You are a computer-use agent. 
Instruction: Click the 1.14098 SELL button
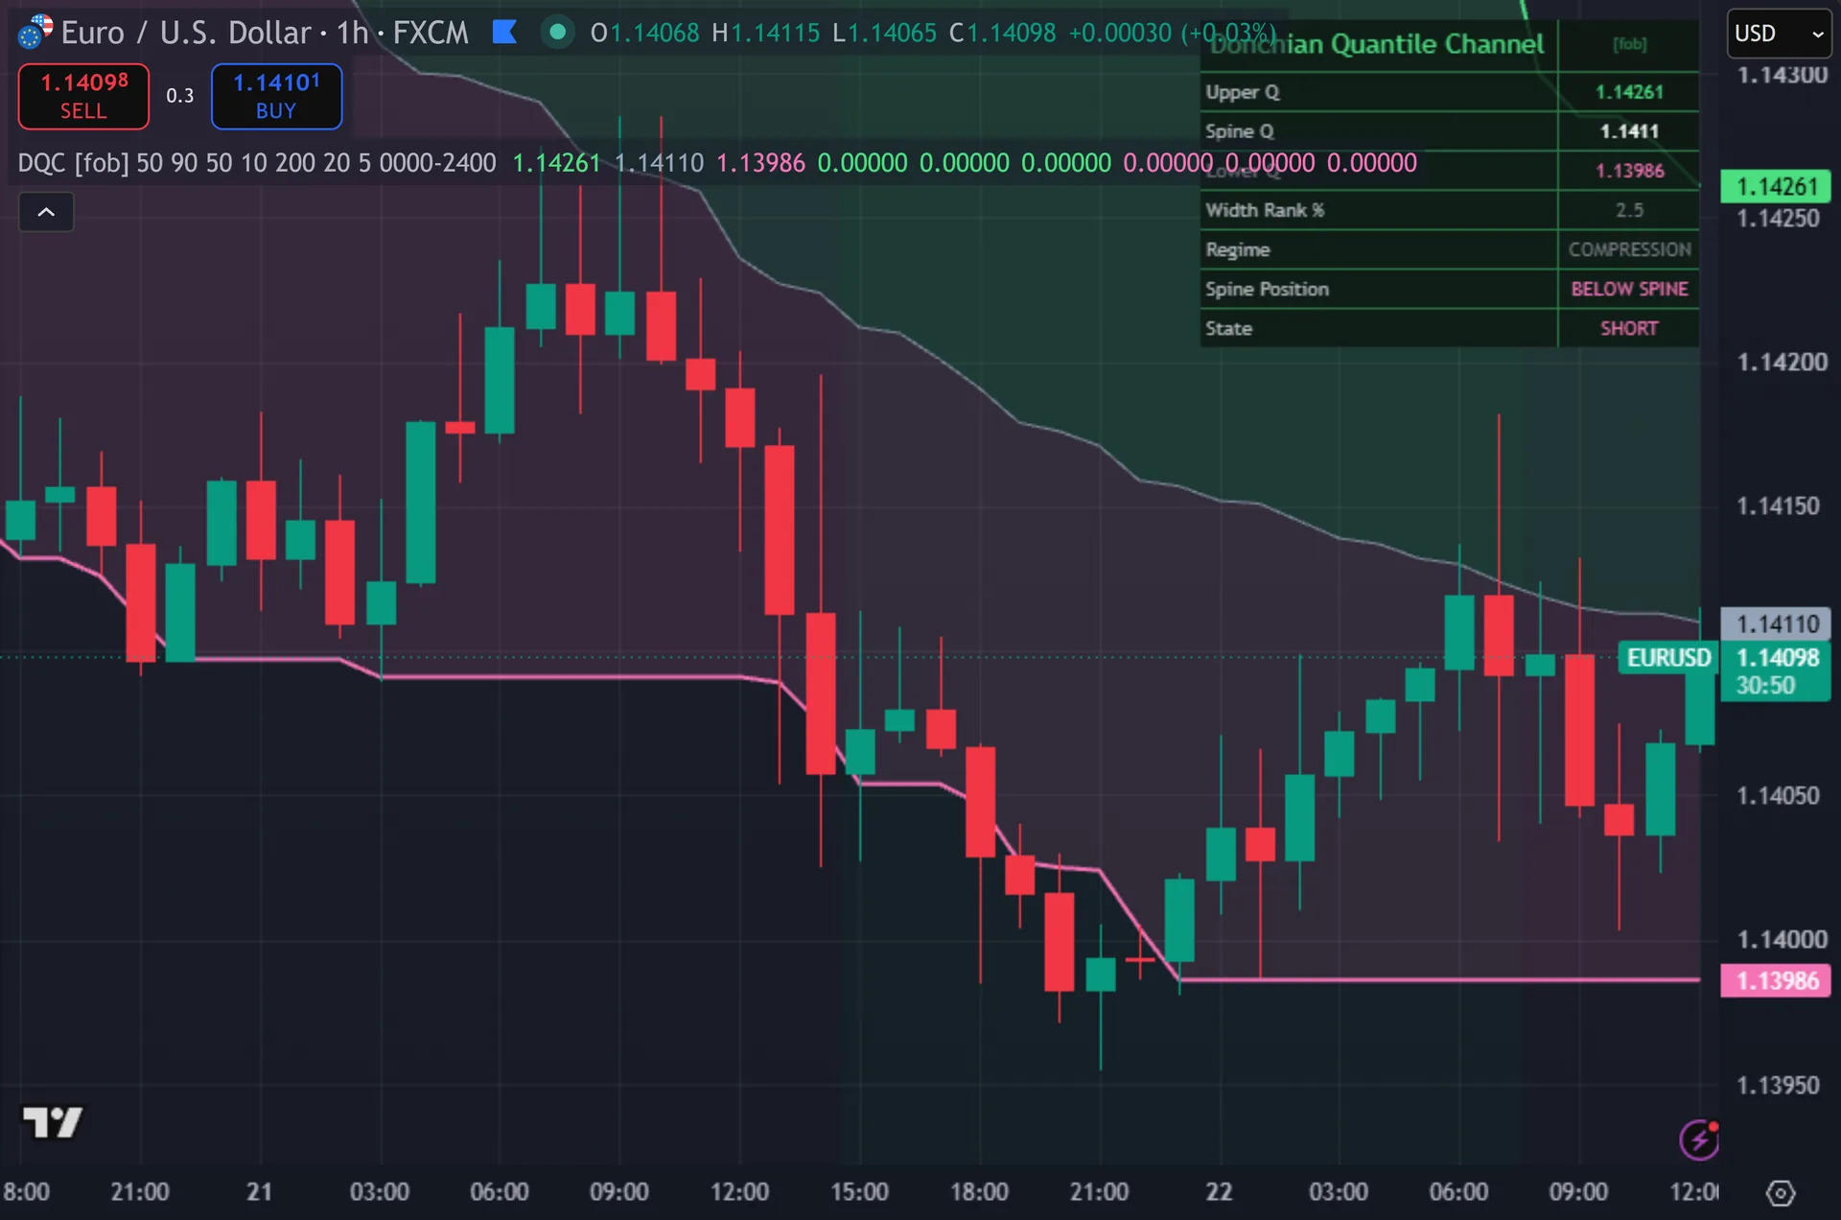pos(83,96)
